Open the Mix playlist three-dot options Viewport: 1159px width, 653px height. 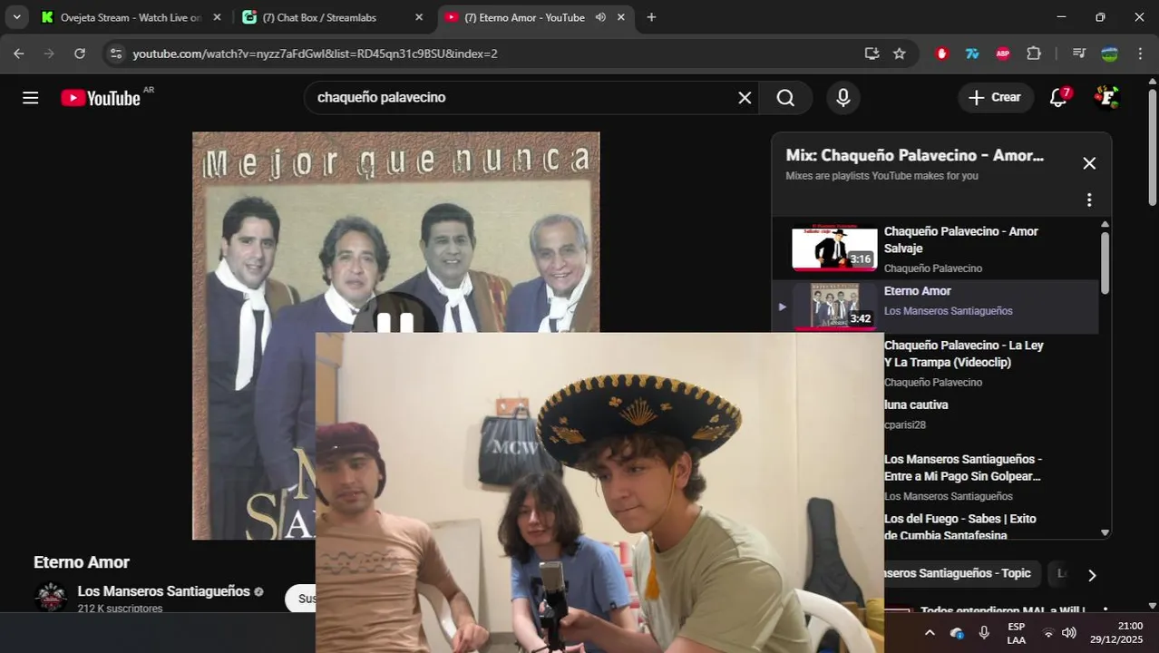click(x=1089, y=200)
